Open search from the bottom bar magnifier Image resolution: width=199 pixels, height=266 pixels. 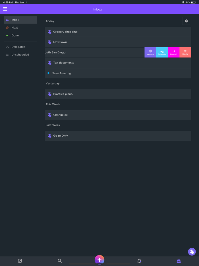point(60,261)
